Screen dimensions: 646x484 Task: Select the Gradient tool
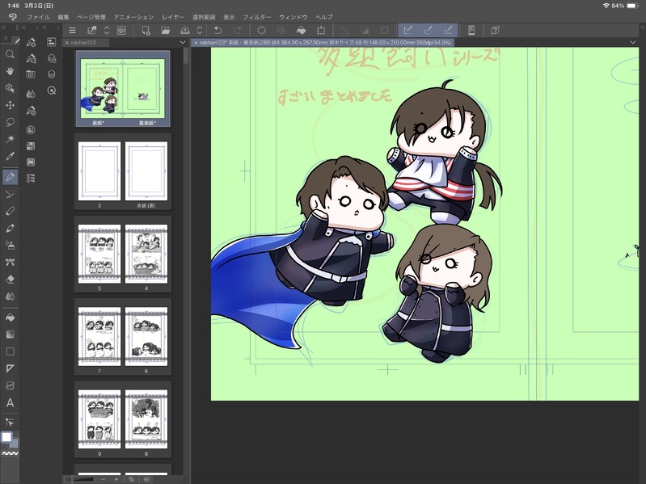pos(10,335)
